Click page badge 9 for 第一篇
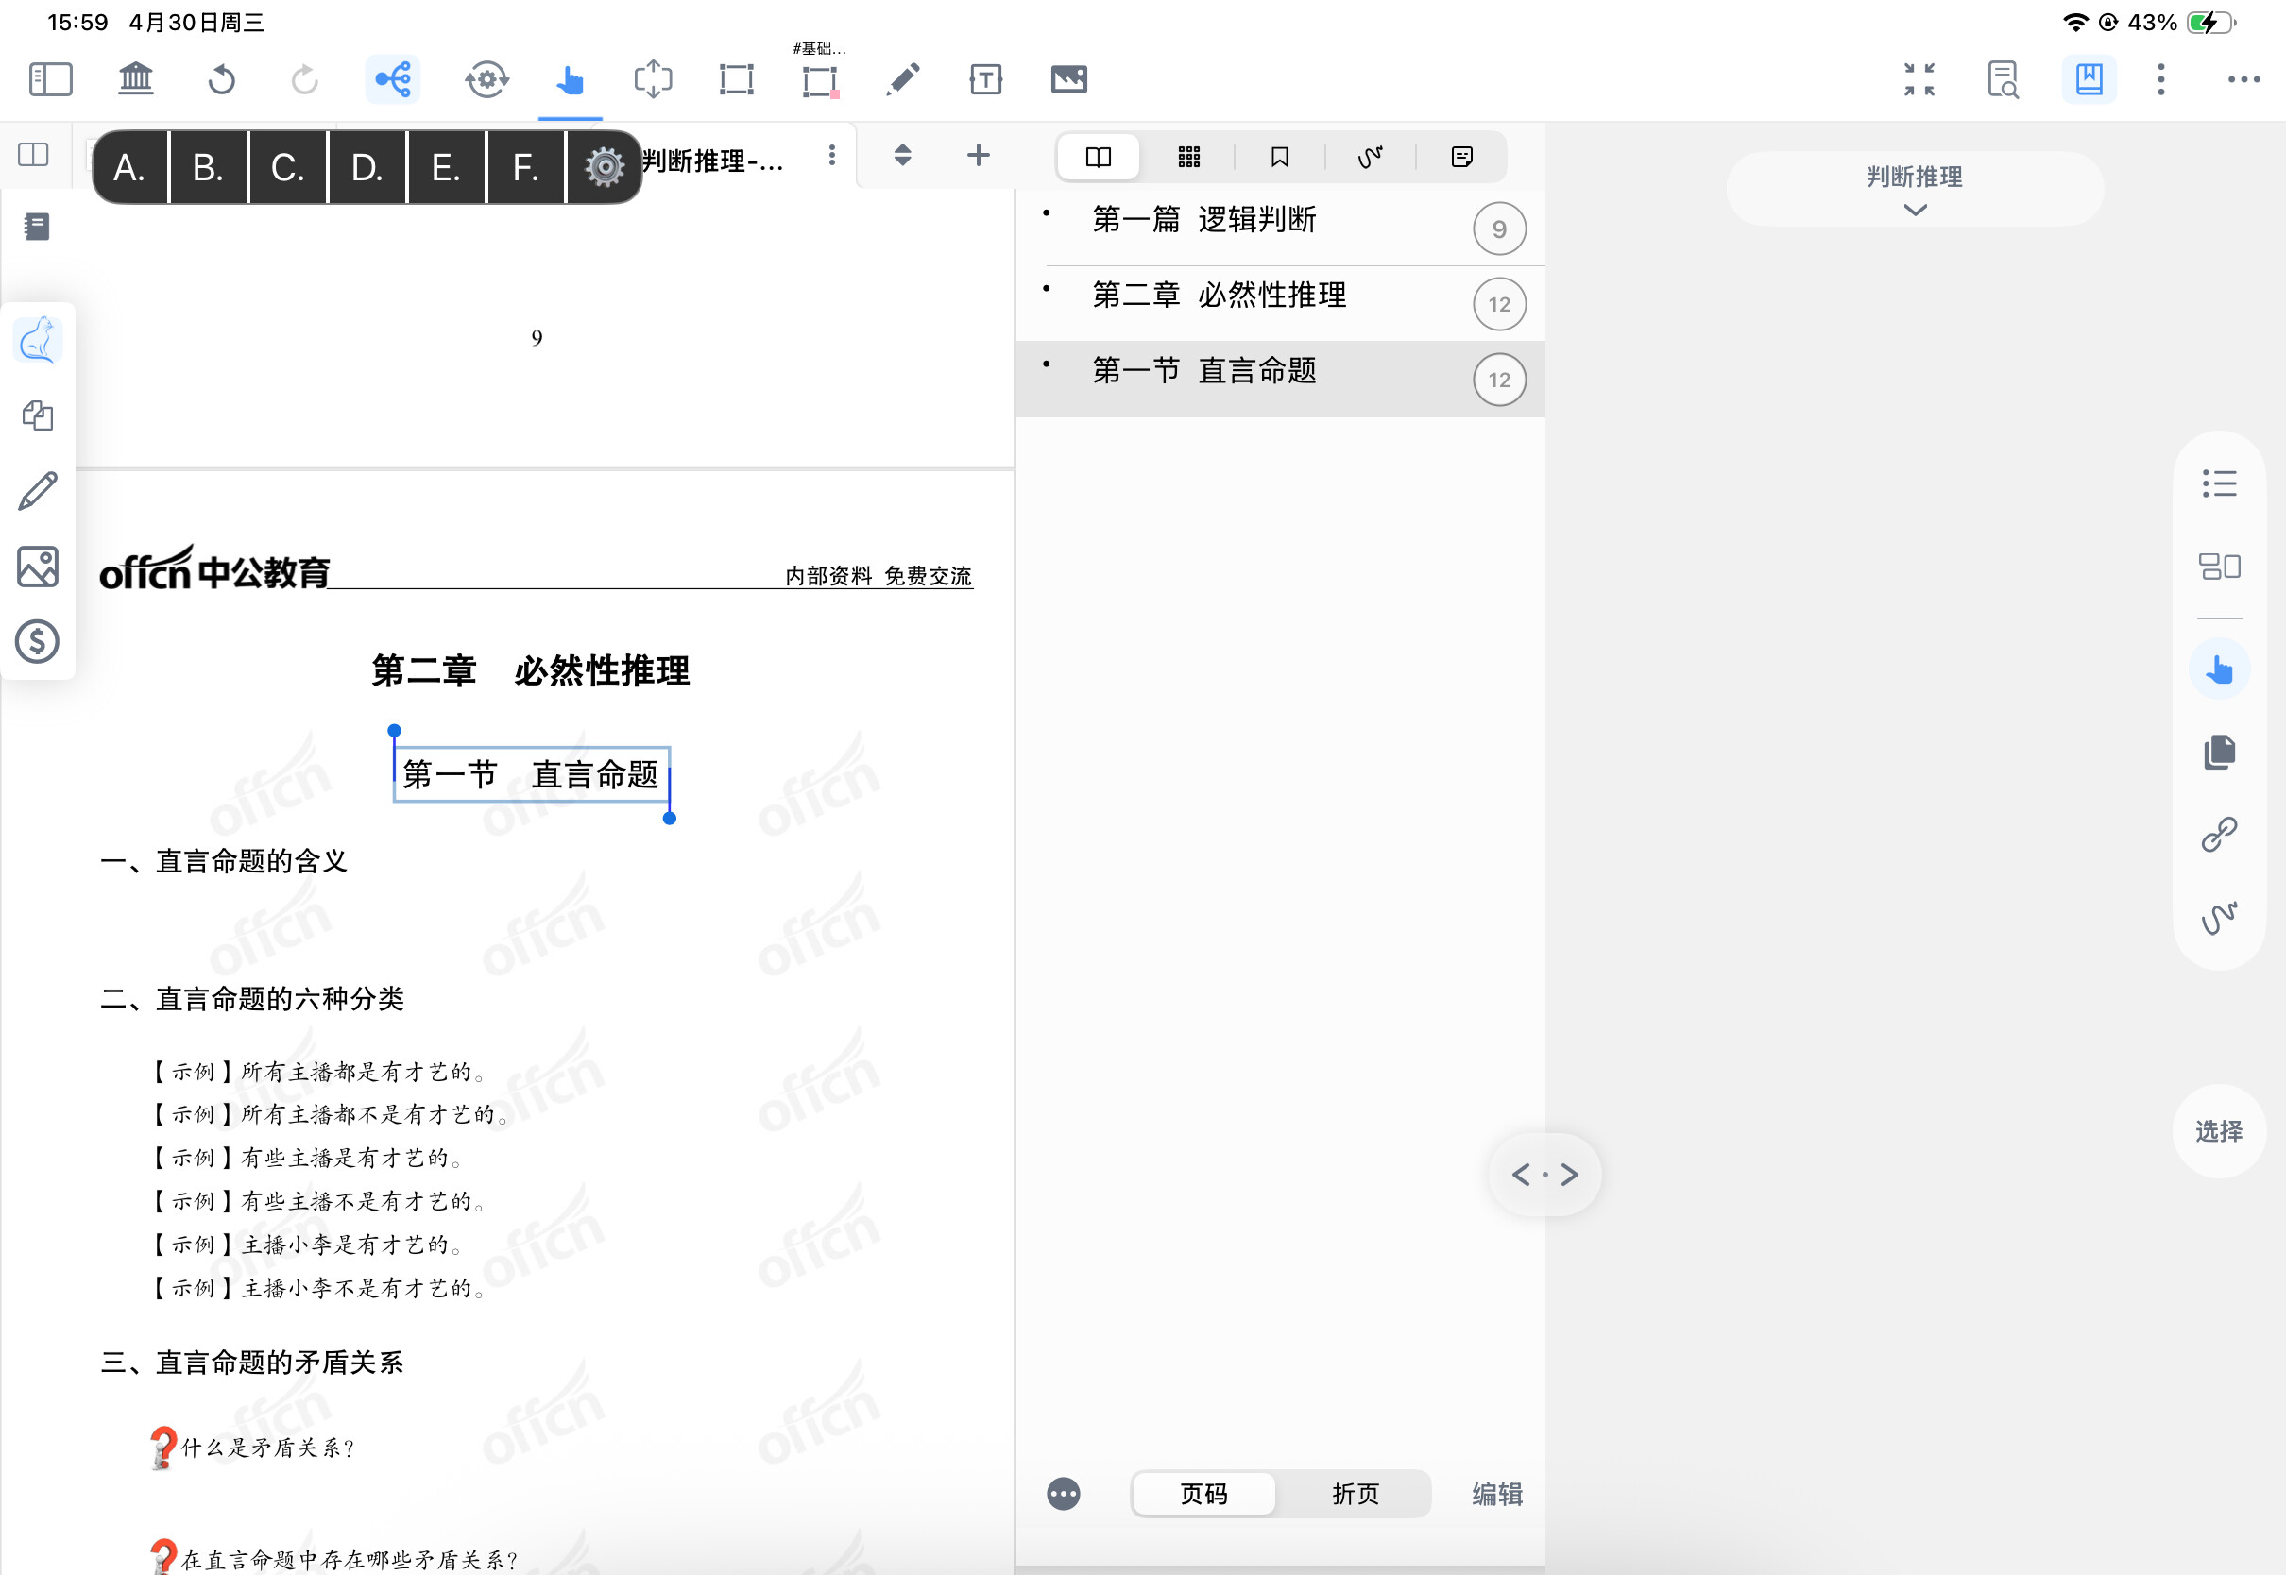The image size is (2286, 1575). pos(1498,229)
